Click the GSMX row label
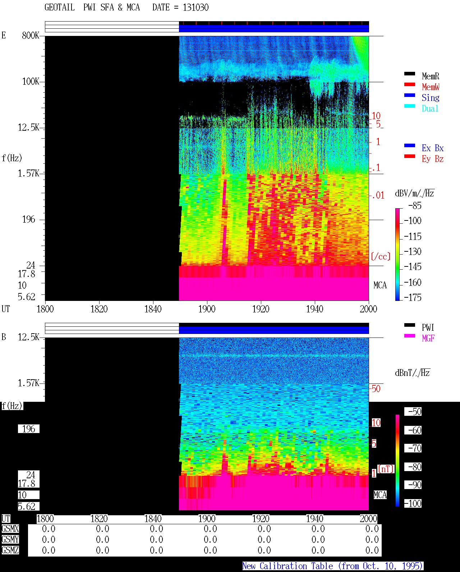The height and width of the screenshot is (572, 460). tap(10, 529)
